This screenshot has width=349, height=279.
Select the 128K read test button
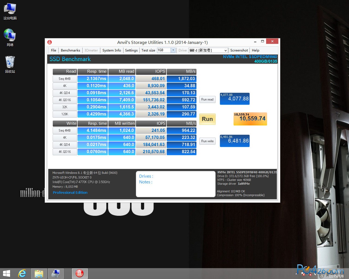click(x=65, y=114)
